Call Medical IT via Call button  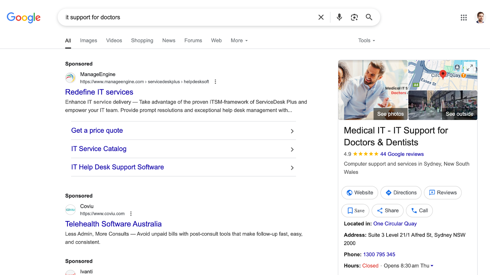(419, 210)
